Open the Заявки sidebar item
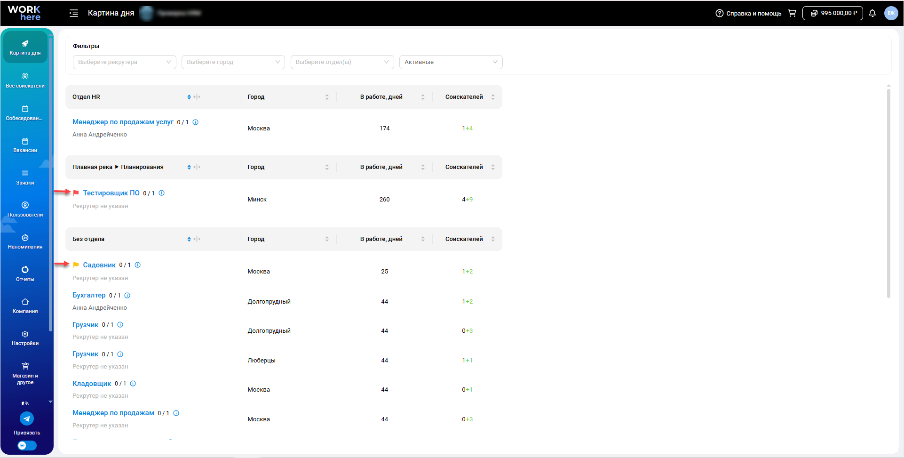The height and width of the screenshot is (458, 904). point(25,177)
